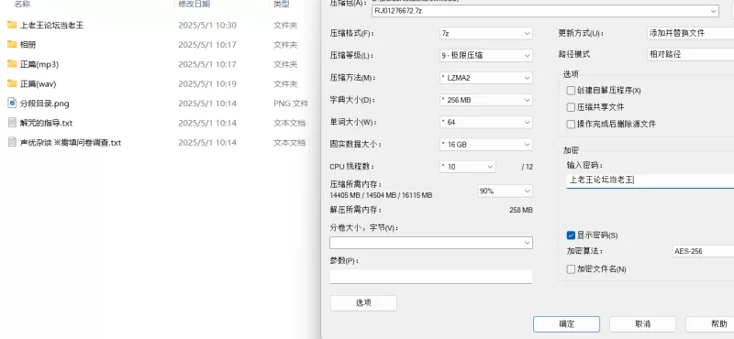
Task: Click the 确定 button
Action: [566, 323]
